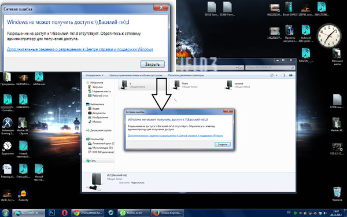Select the Программы desktop folder
347x217 pixels.
[x=8, y=79]
